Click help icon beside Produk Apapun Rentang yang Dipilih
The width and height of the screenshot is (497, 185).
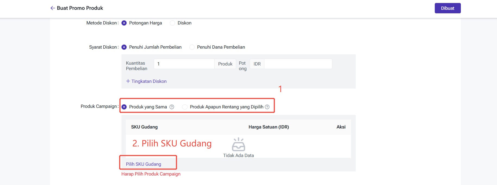tap(267, 107)
